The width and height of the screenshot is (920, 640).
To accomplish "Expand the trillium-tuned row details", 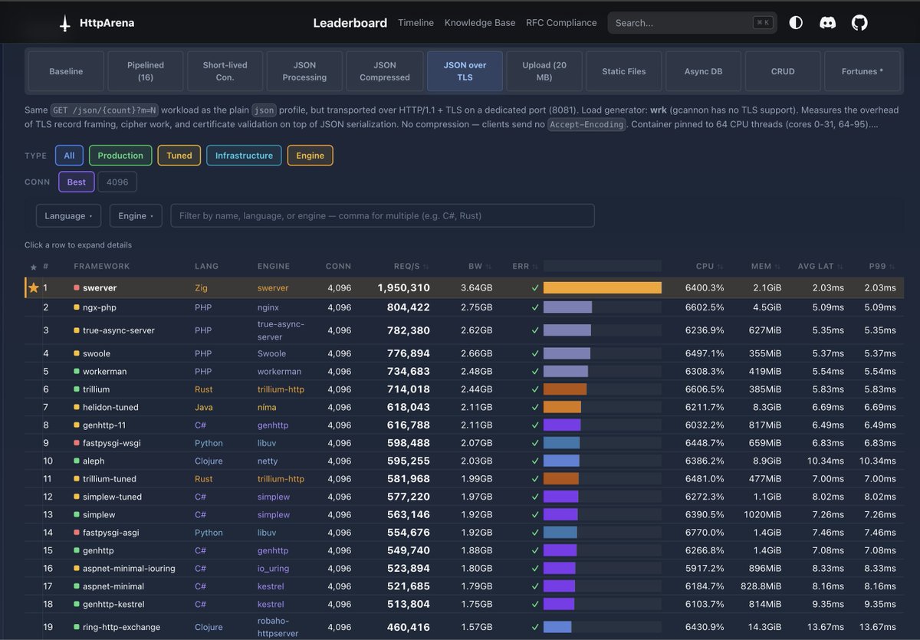I will click(x=465, y=479).
